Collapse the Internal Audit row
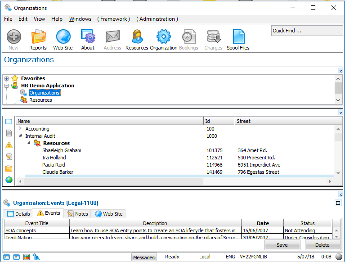The image size is (345, 262). [x=20, y=136]
